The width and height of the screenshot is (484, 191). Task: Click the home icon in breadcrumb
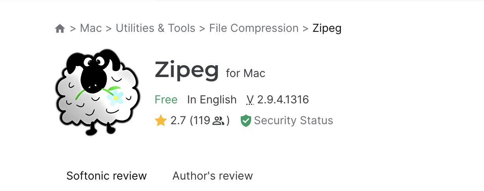tap(60, 29)
